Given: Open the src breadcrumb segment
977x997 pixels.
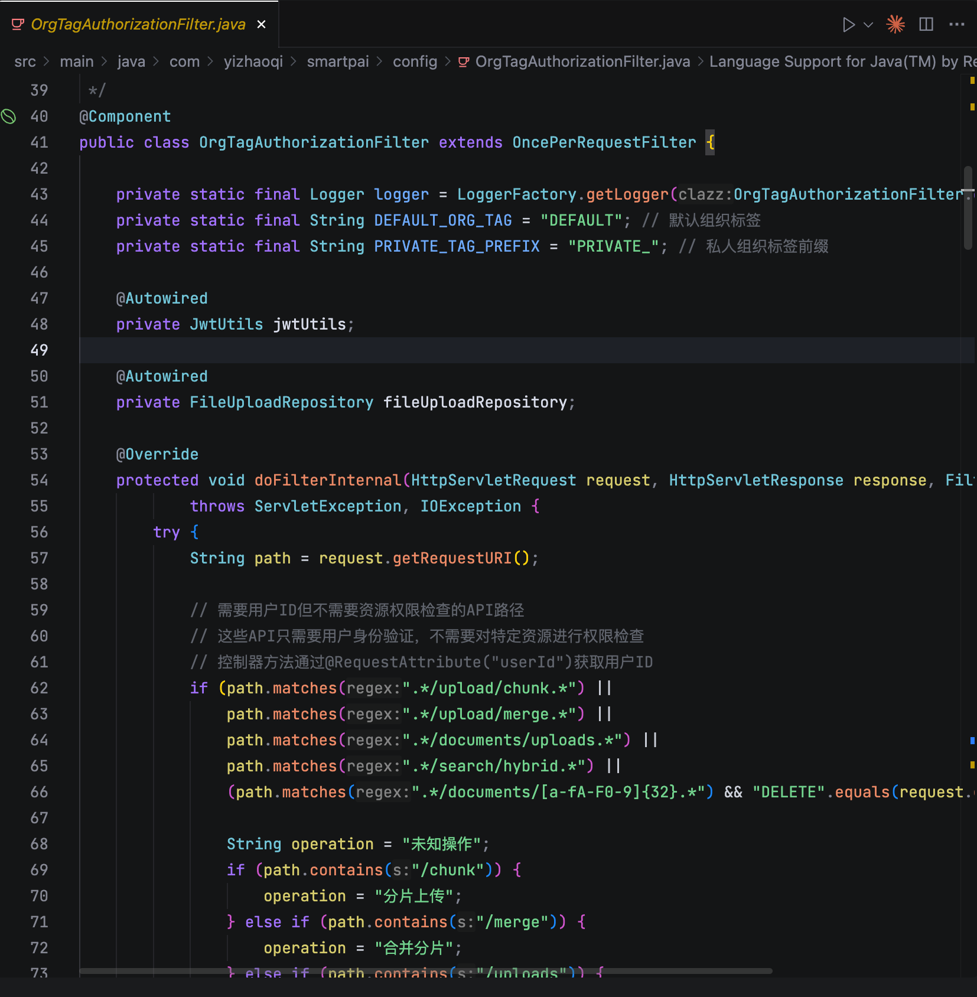Looking at the screenshot, I should pyautogui.click(x=25, y=62).
